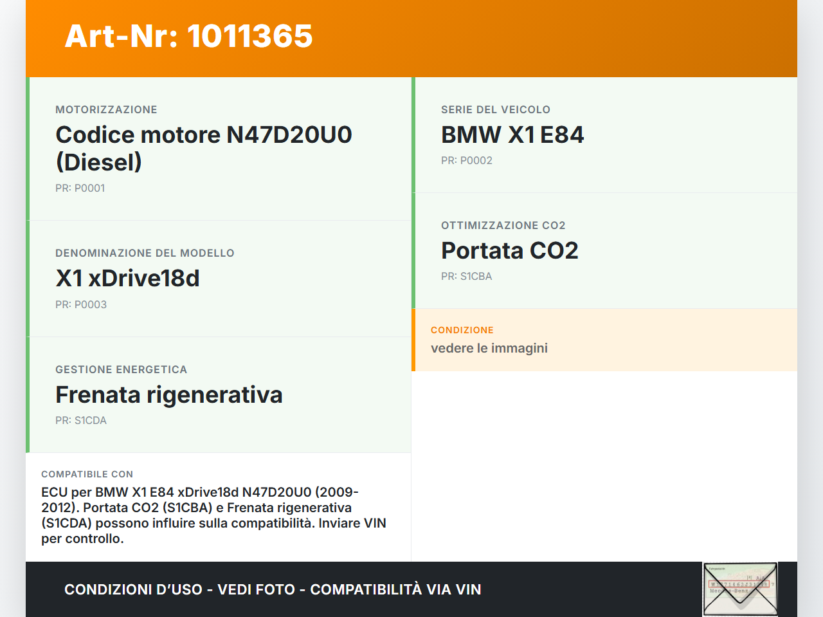Click the PR: S1CDA code label
Image resolution: width=823 pixels, height=617 pixels.
click(x=81, y=420)
